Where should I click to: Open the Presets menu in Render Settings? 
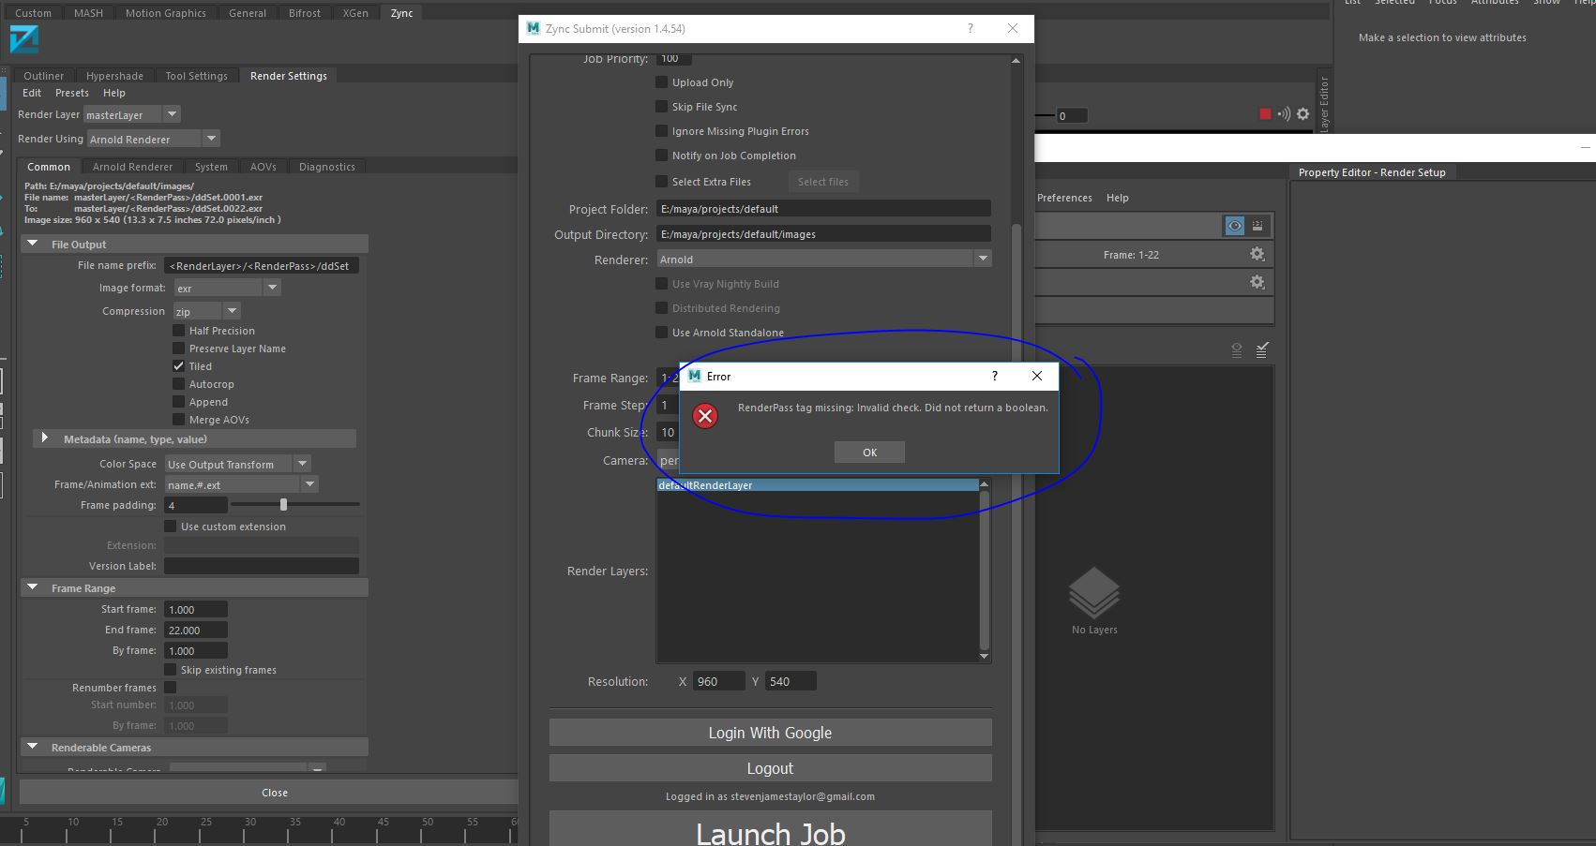(x=72, y=93)
